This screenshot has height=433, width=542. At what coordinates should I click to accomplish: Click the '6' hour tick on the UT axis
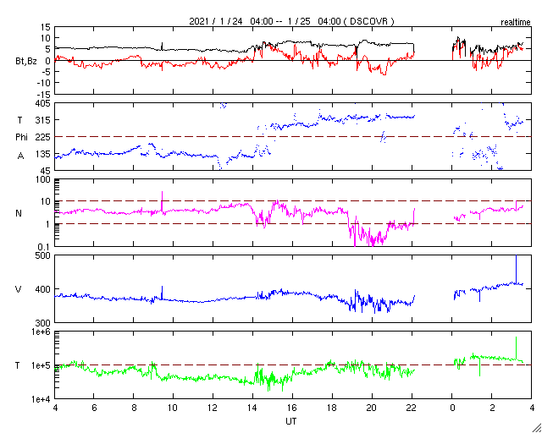94,408
